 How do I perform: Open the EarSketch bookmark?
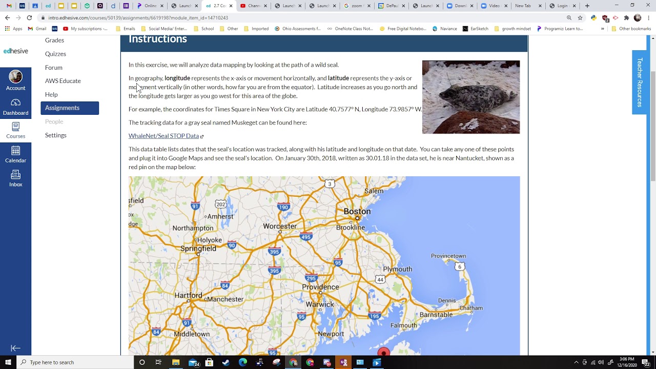point(475,29)
